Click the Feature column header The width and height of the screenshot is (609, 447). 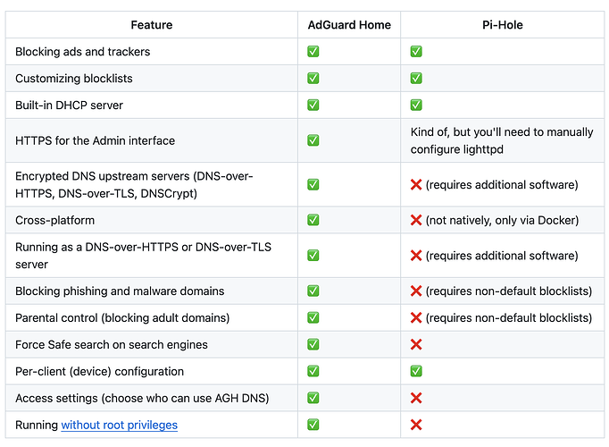152,25
